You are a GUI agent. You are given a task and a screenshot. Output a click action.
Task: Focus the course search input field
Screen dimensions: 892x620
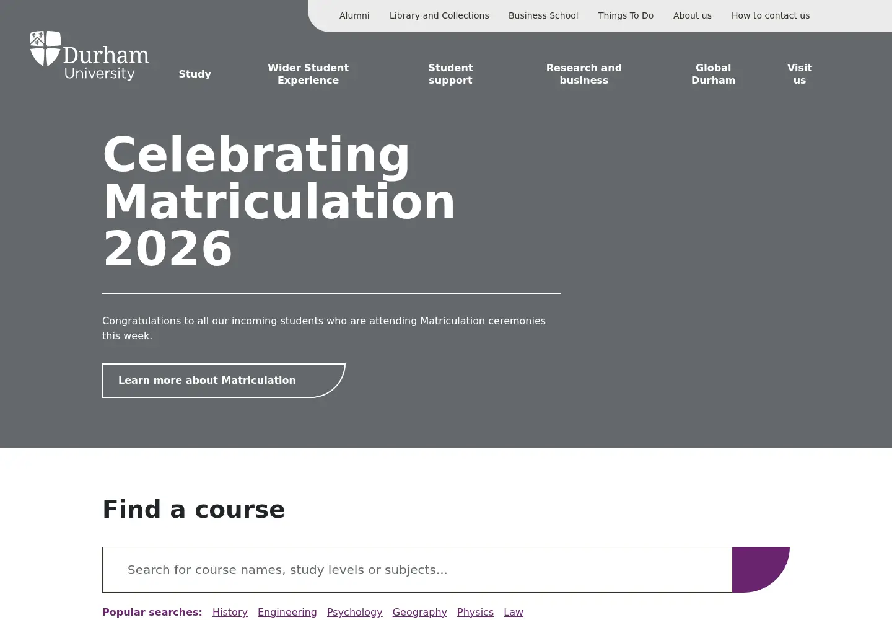coord(417,570)
